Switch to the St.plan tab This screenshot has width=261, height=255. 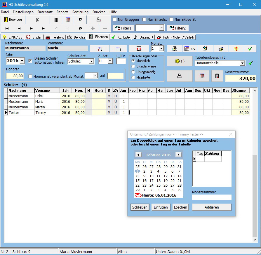(x=34, y=37)
